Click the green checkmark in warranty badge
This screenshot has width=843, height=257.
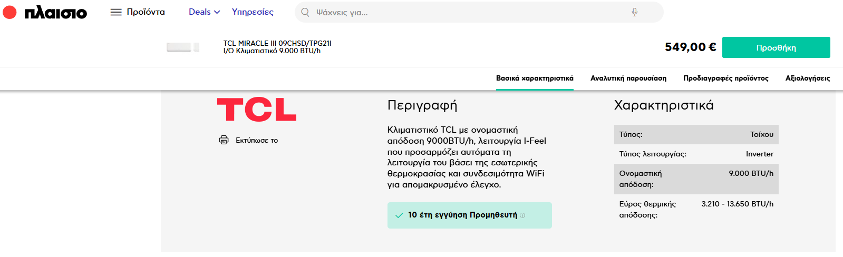[x=399, y=215]
